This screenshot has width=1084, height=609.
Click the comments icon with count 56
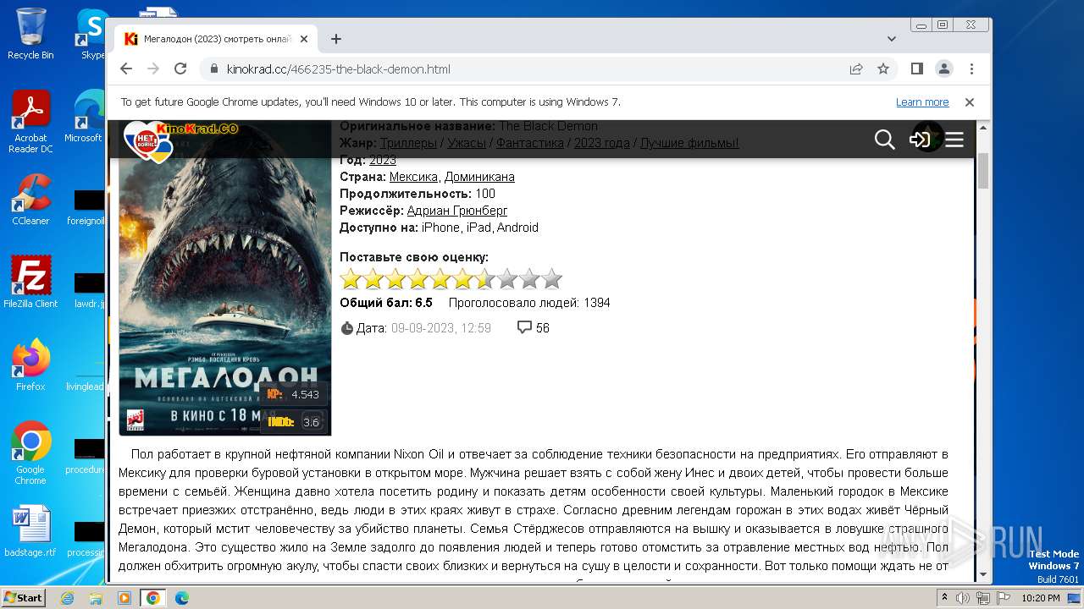click(524, 327)
